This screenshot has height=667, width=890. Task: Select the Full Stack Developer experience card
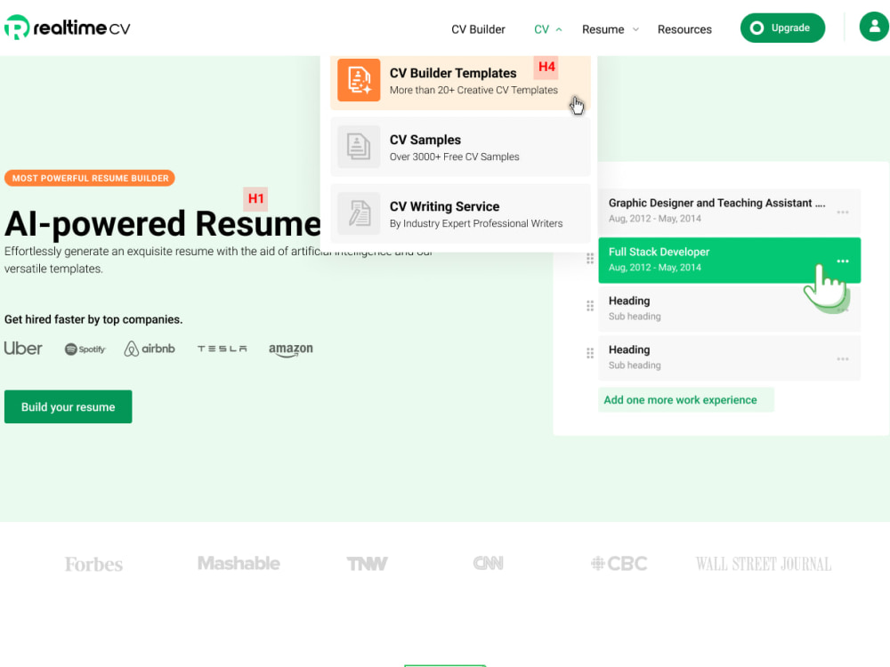(730, 261)
